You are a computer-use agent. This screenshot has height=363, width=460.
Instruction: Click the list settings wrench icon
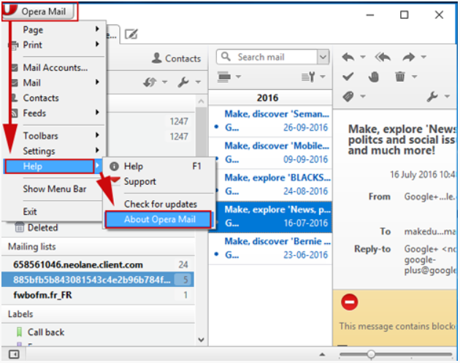pyautogui.click(x=308, y=77)
